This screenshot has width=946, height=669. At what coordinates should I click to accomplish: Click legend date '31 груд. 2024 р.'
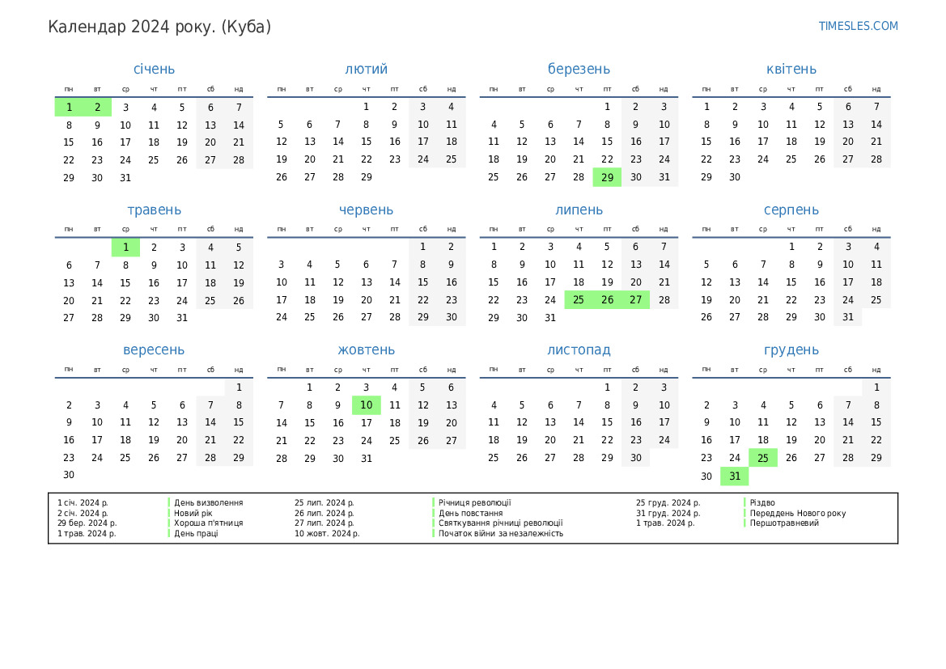tap(668, 513)
